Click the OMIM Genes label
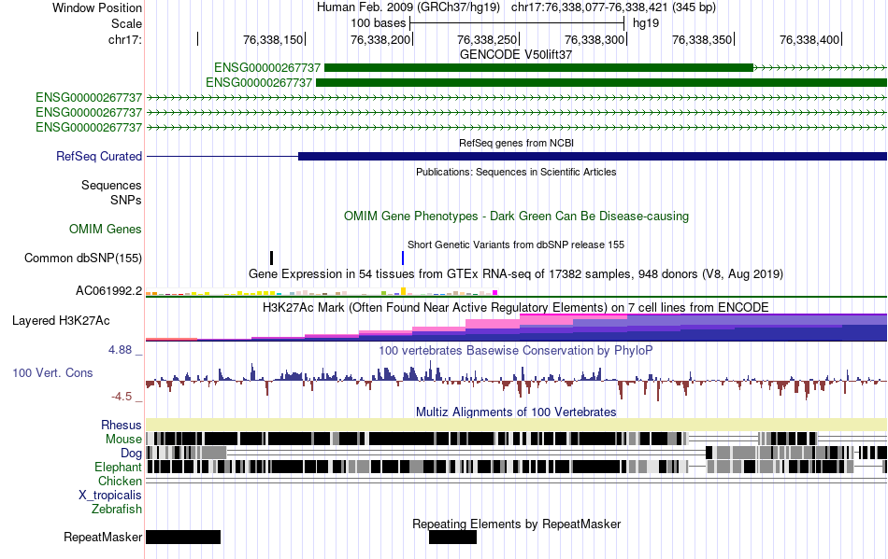 (x=106, y=229)
